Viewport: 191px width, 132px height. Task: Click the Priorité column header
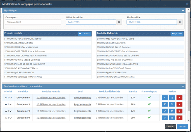click(8, 91)
